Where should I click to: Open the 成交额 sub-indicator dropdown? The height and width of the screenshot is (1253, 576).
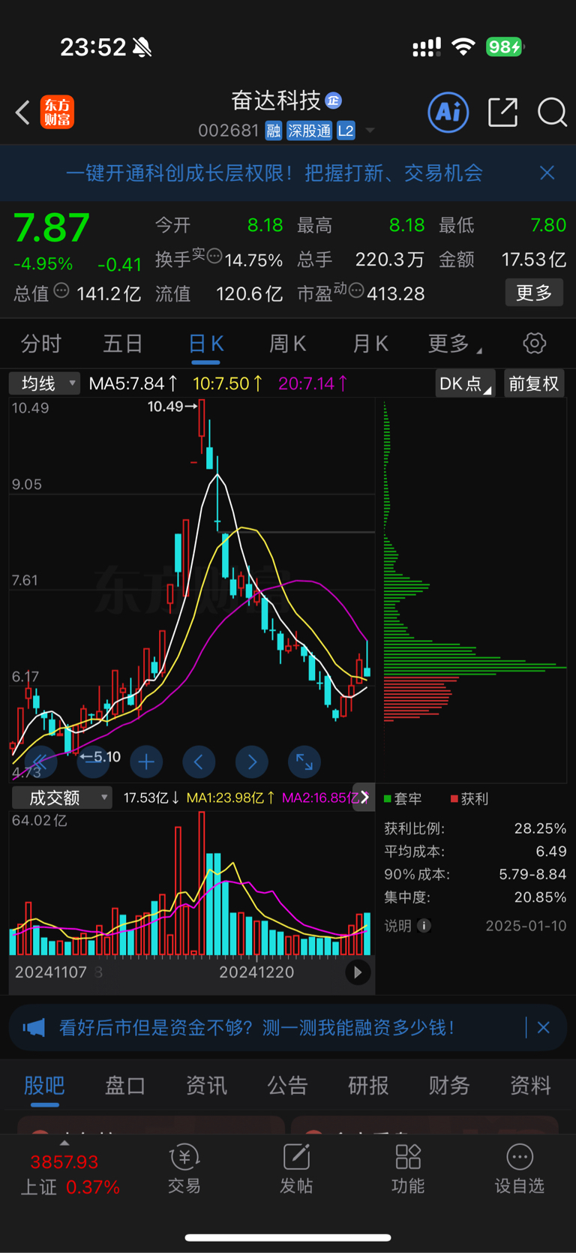click(62, 798)
